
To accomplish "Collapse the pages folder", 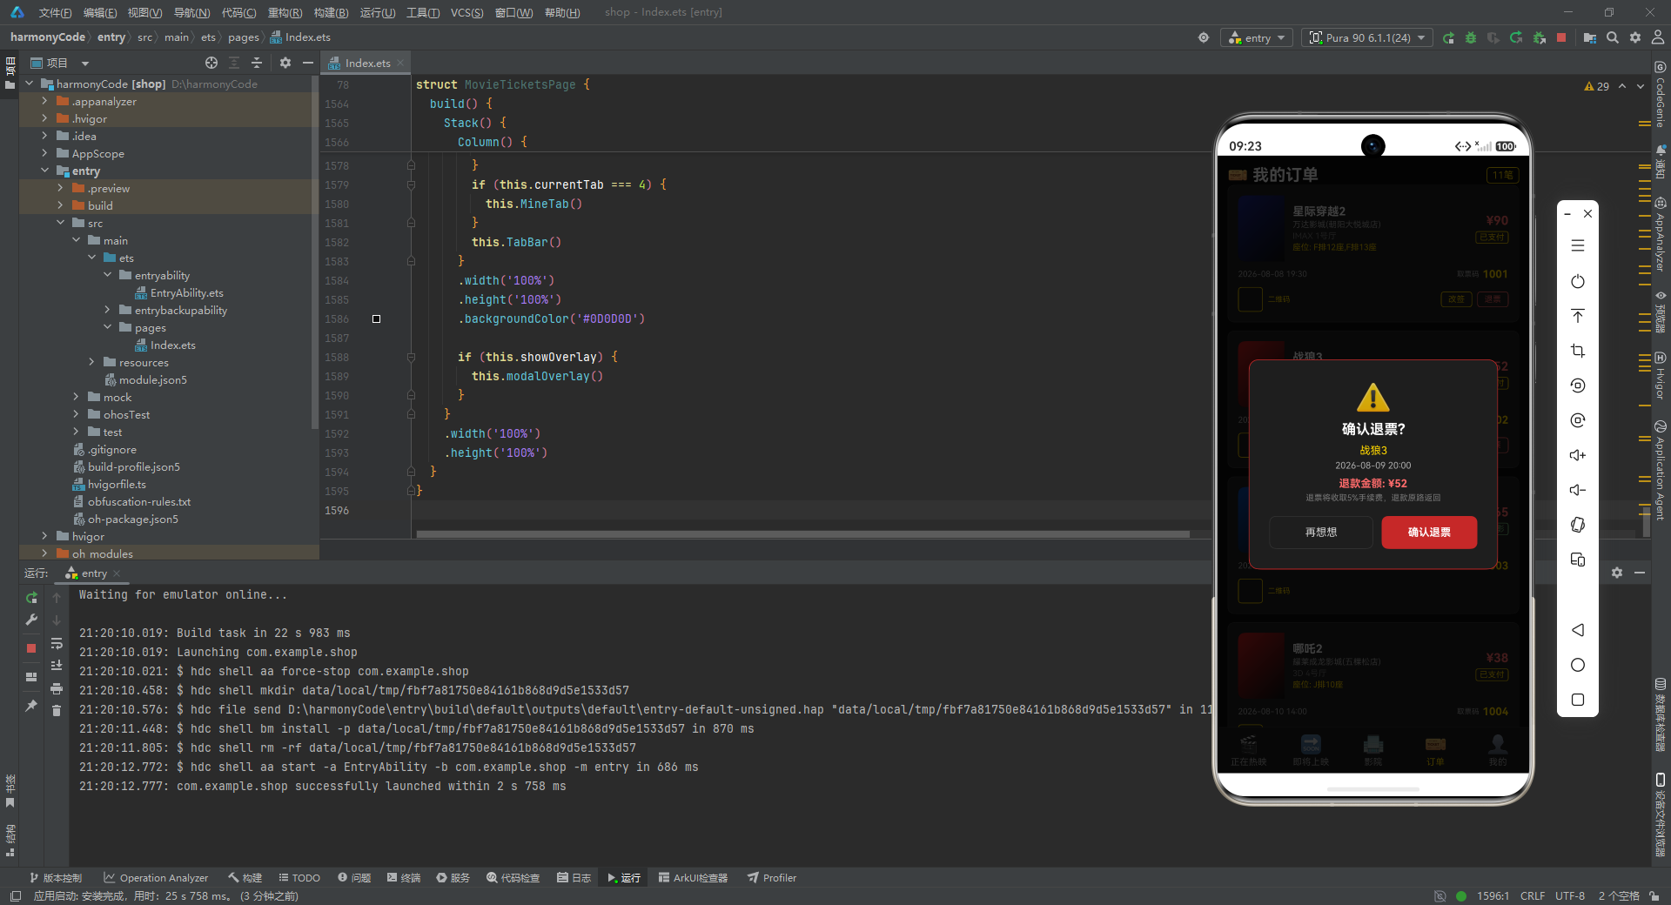I will point(107,327).
